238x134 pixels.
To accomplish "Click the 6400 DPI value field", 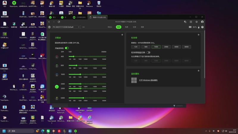I will (63, 98).
